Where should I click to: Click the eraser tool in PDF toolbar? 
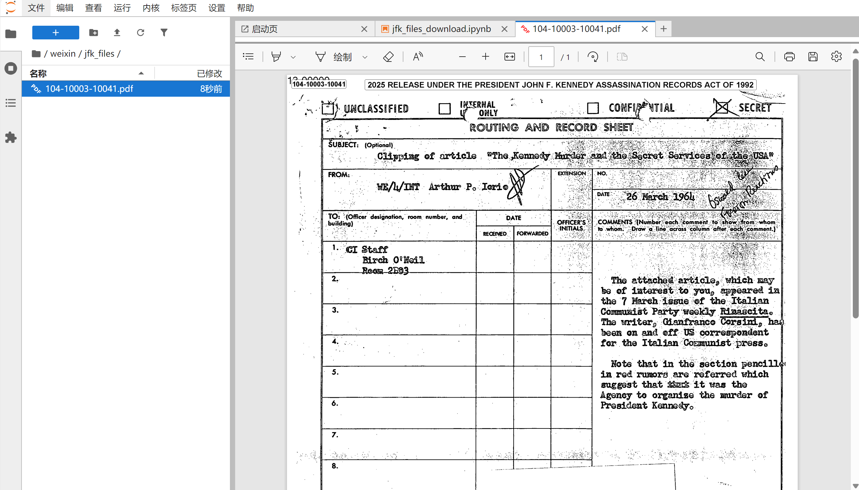click(388, 57)
